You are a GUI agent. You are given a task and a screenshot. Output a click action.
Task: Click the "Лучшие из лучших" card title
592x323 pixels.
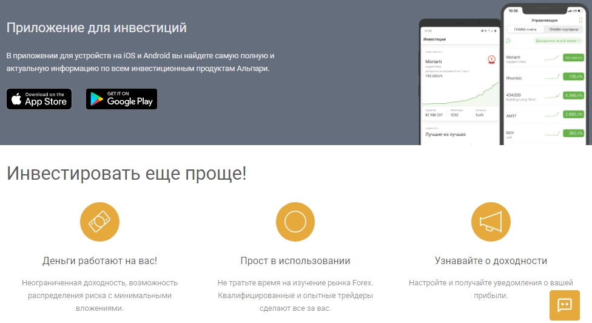click(445, 134)
